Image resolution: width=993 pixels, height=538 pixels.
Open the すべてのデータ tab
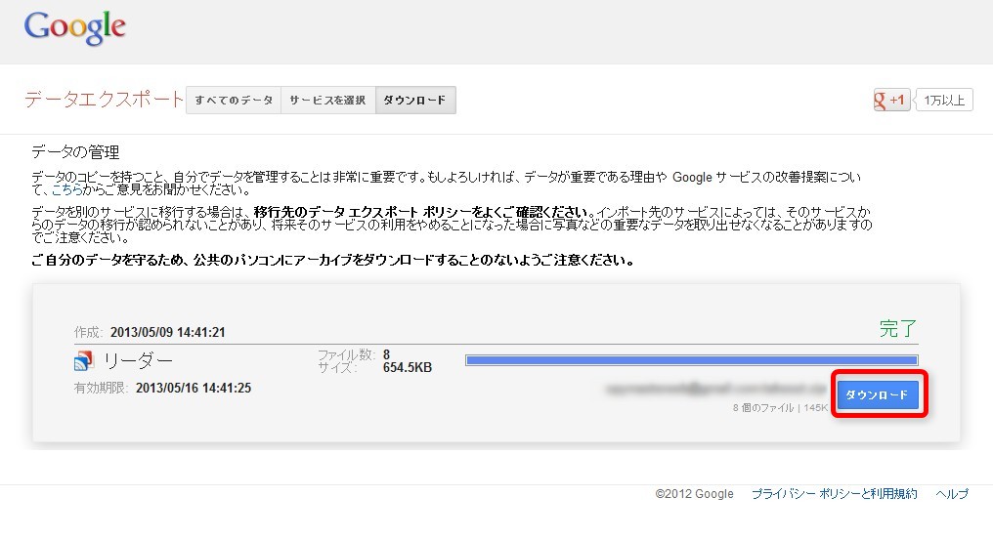coord(234,100)
